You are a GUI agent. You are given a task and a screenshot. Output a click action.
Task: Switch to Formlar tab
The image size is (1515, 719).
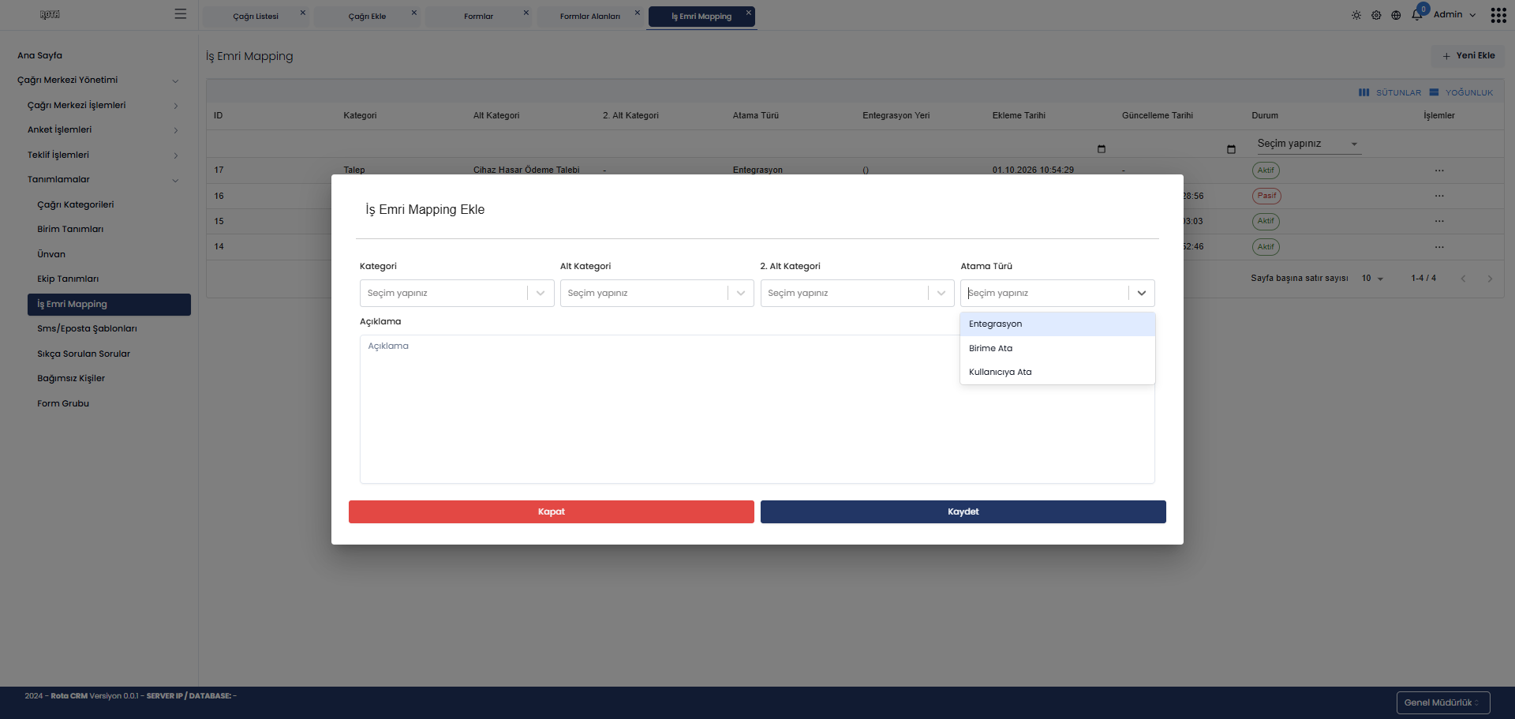478,17
